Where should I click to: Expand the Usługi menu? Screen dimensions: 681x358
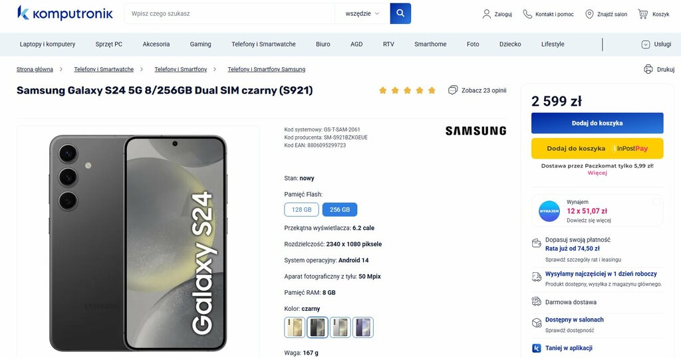click(656, 45)
